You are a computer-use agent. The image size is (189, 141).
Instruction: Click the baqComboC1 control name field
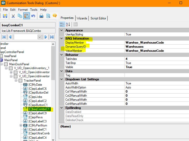click(x=28, y=25)
